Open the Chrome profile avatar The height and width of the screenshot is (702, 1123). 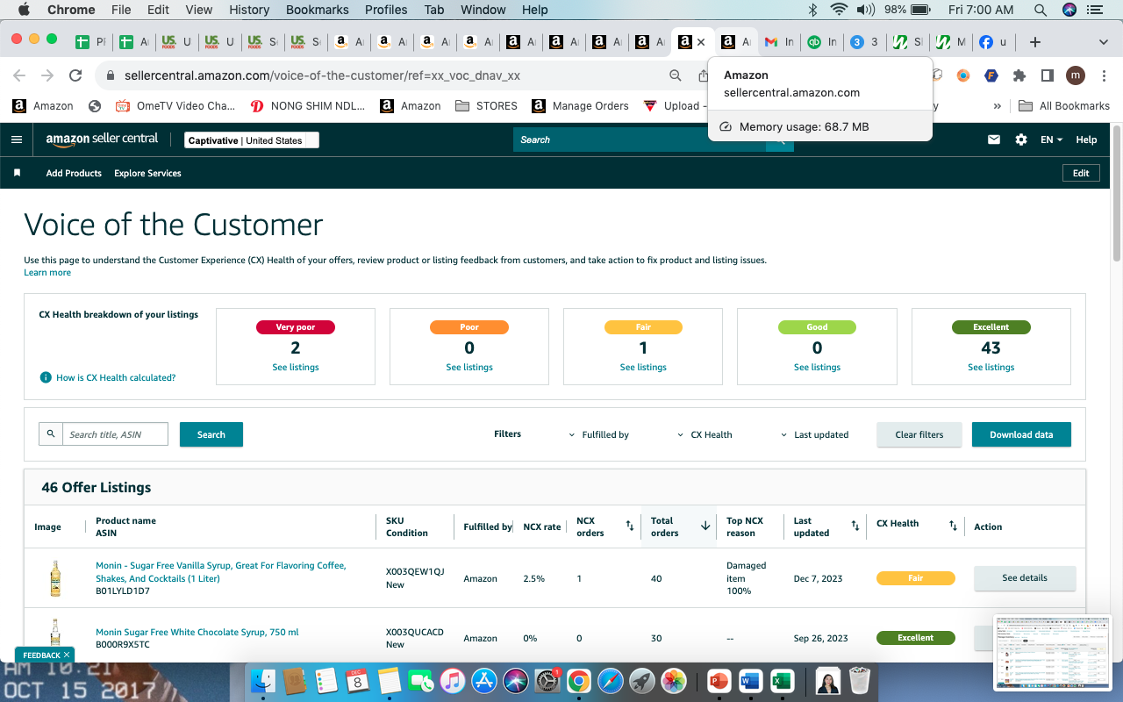(x=1076, y=75)
